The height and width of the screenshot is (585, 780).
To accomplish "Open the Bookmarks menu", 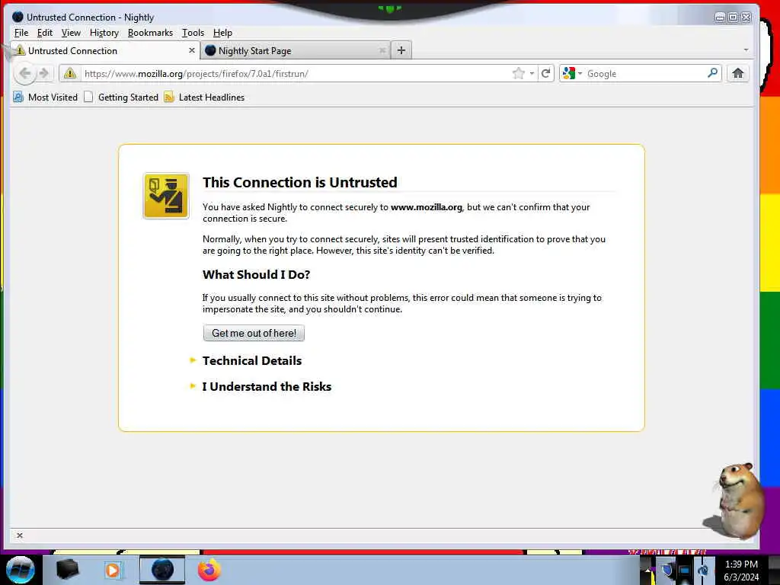I will click(150, 33).
